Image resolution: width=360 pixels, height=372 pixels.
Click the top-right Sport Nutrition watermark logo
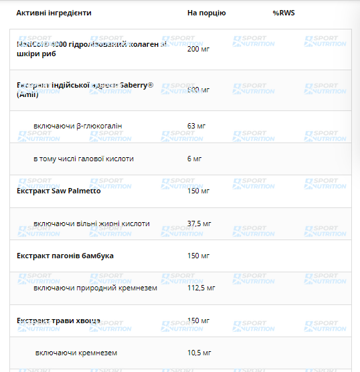pyautogui.click(x=325, y=41)
